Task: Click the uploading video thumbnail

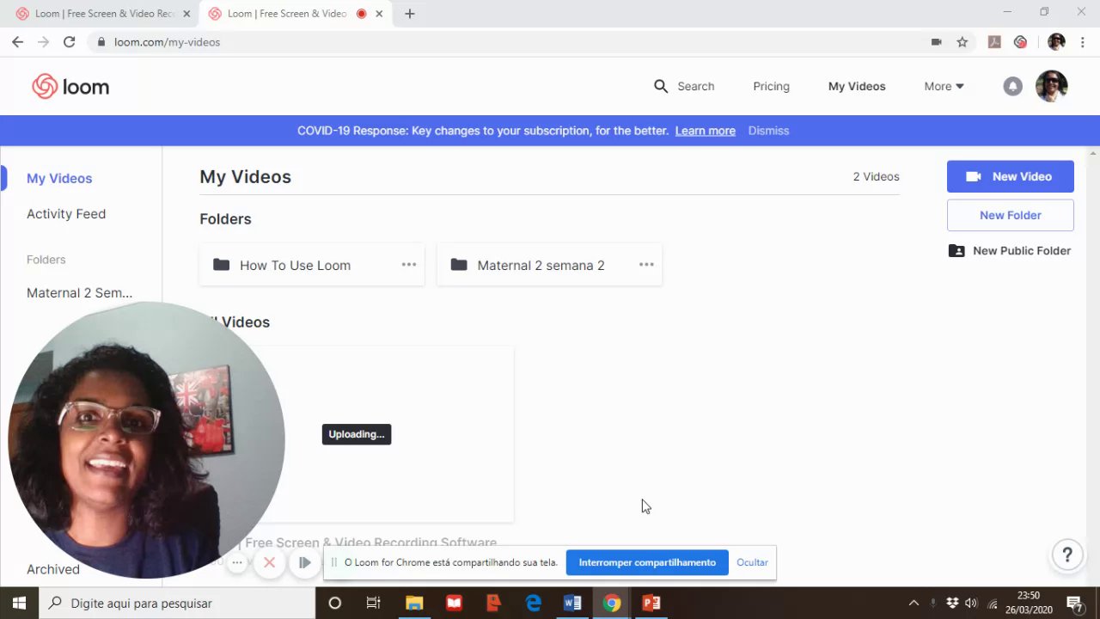Action: pyautogui.click(x=357, y=434)
